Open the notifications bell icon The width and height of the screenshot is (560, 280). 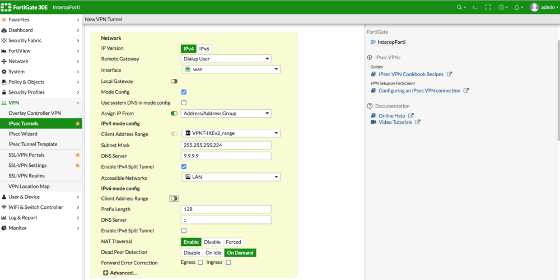pos(517,7)
